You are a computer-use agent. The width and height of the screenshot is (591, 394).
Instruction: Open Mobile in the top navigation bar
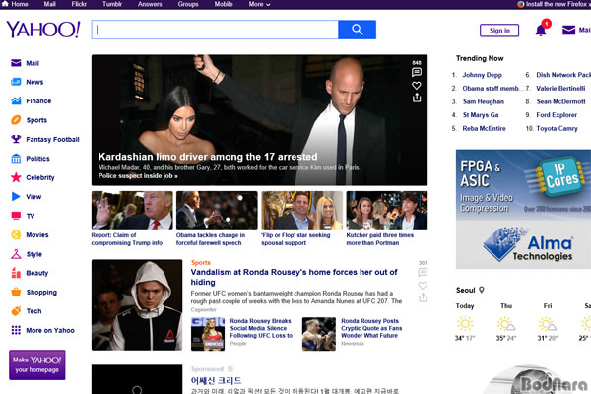point(224,4)
